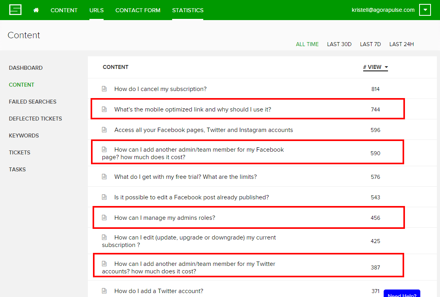
Task: Click the 814 view count
Action: coord(375,89)
